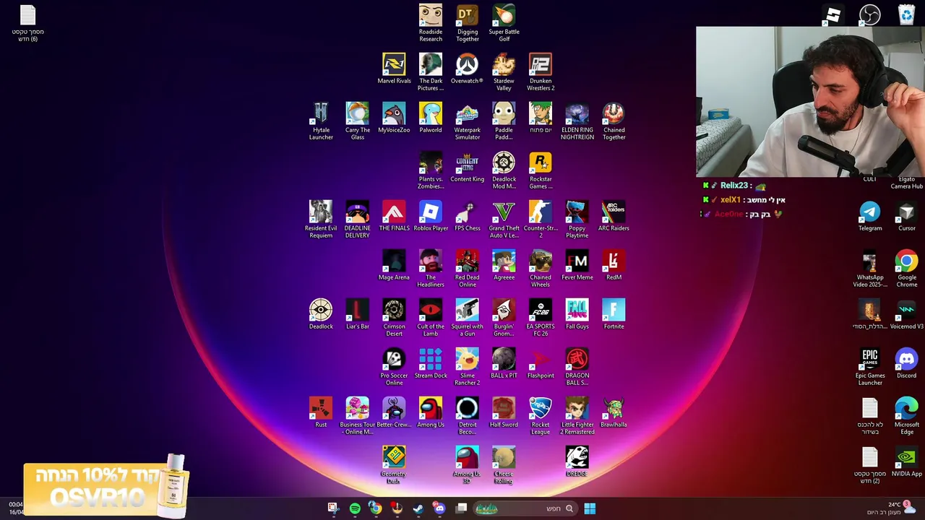Open Discord from the taskbar

(439, 508)
